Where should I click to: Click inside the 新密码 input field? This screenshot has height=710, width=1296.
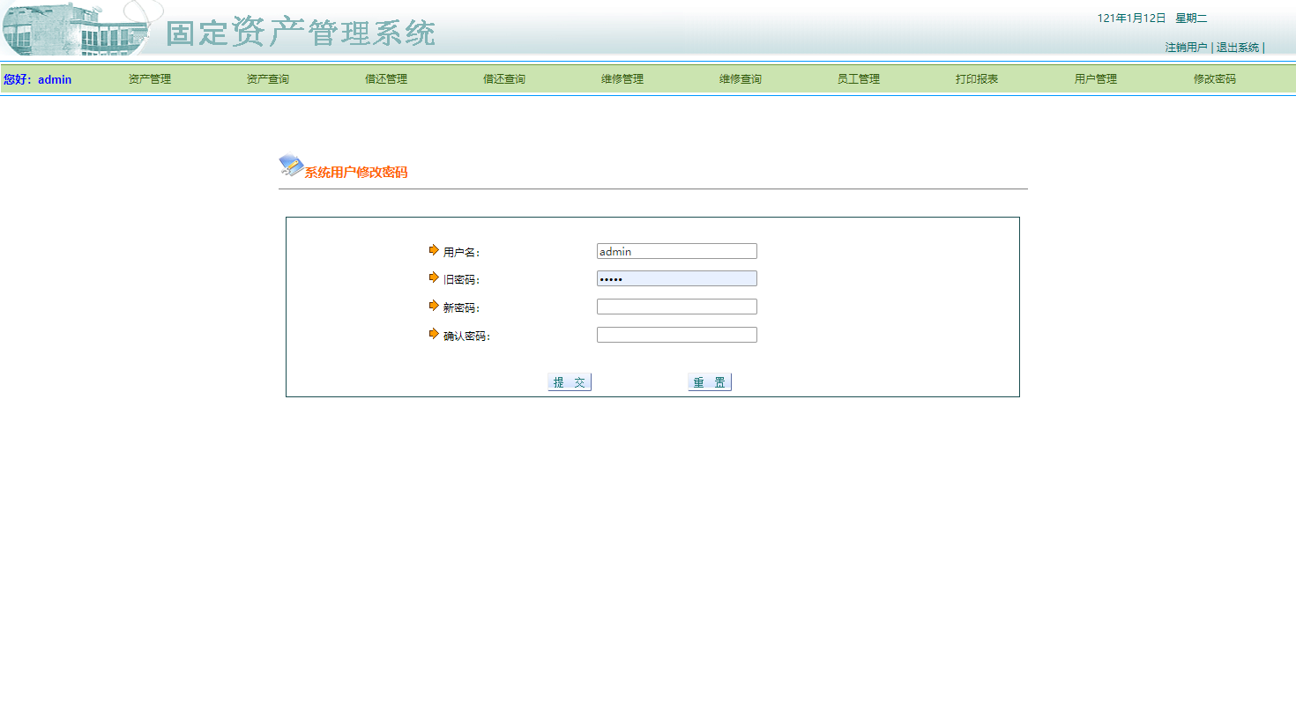(x=676, y=306)
